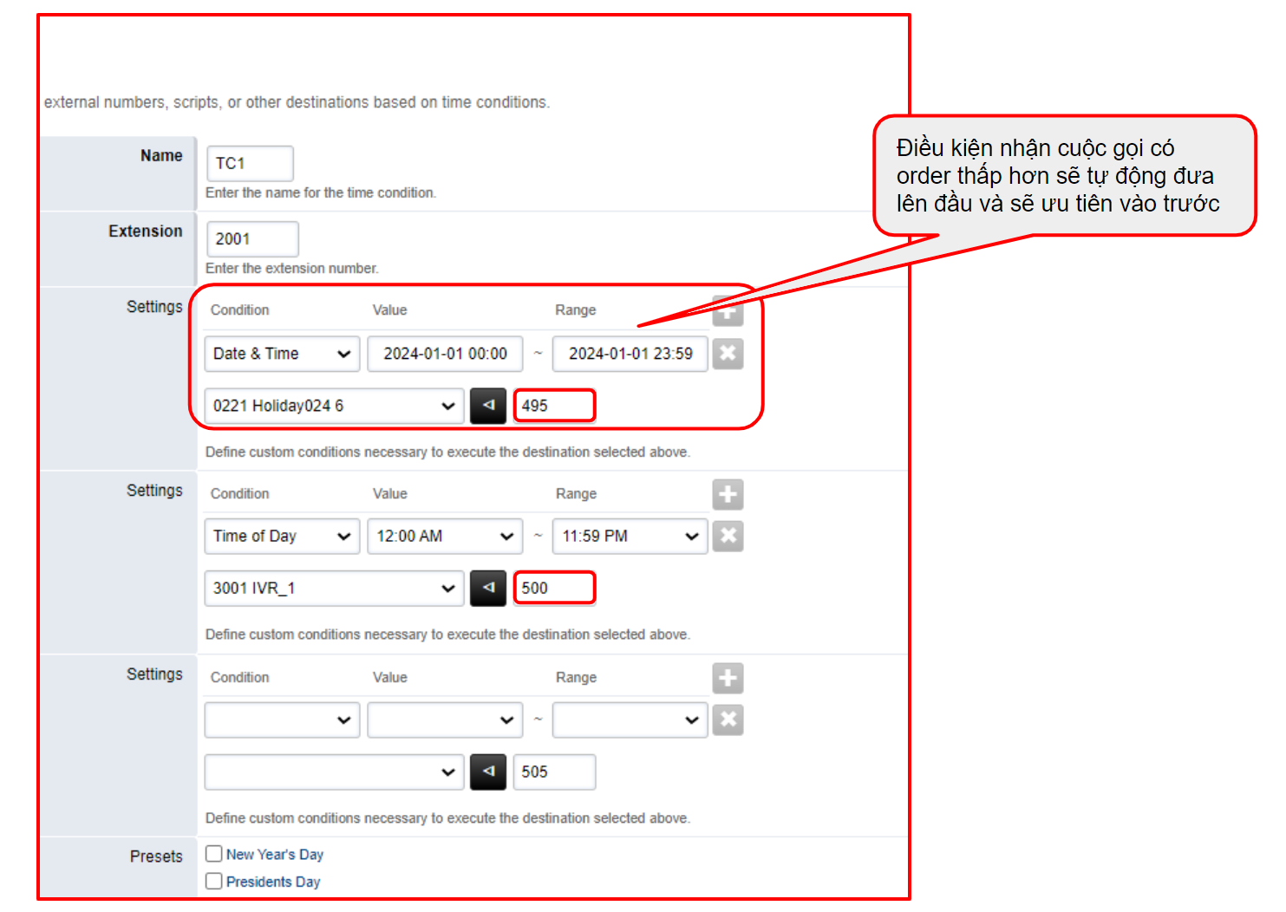Open the 11:59 PM range dropdown
The width and height of the screenshot is (1286, 912).
(630, 537)
